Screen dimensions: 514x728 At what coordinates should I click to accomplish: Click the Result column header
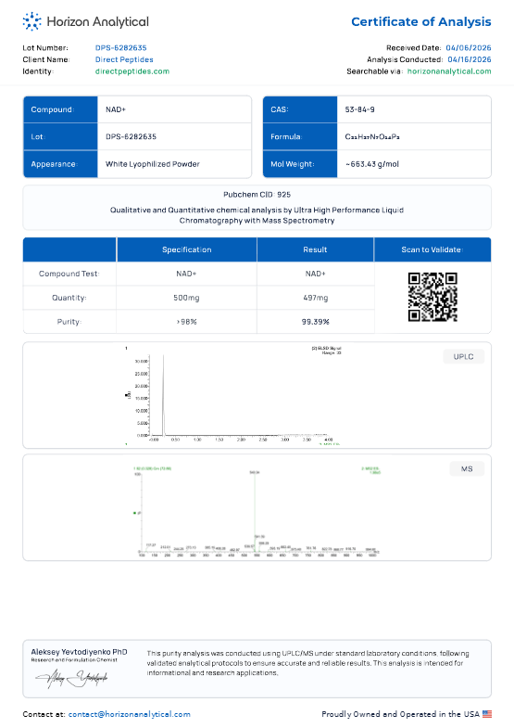point(315,249)
